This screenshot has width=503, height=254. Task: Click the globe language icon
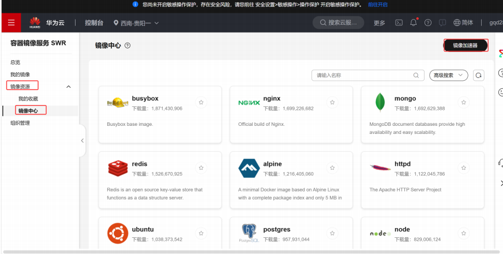click(x=457, y=23)
